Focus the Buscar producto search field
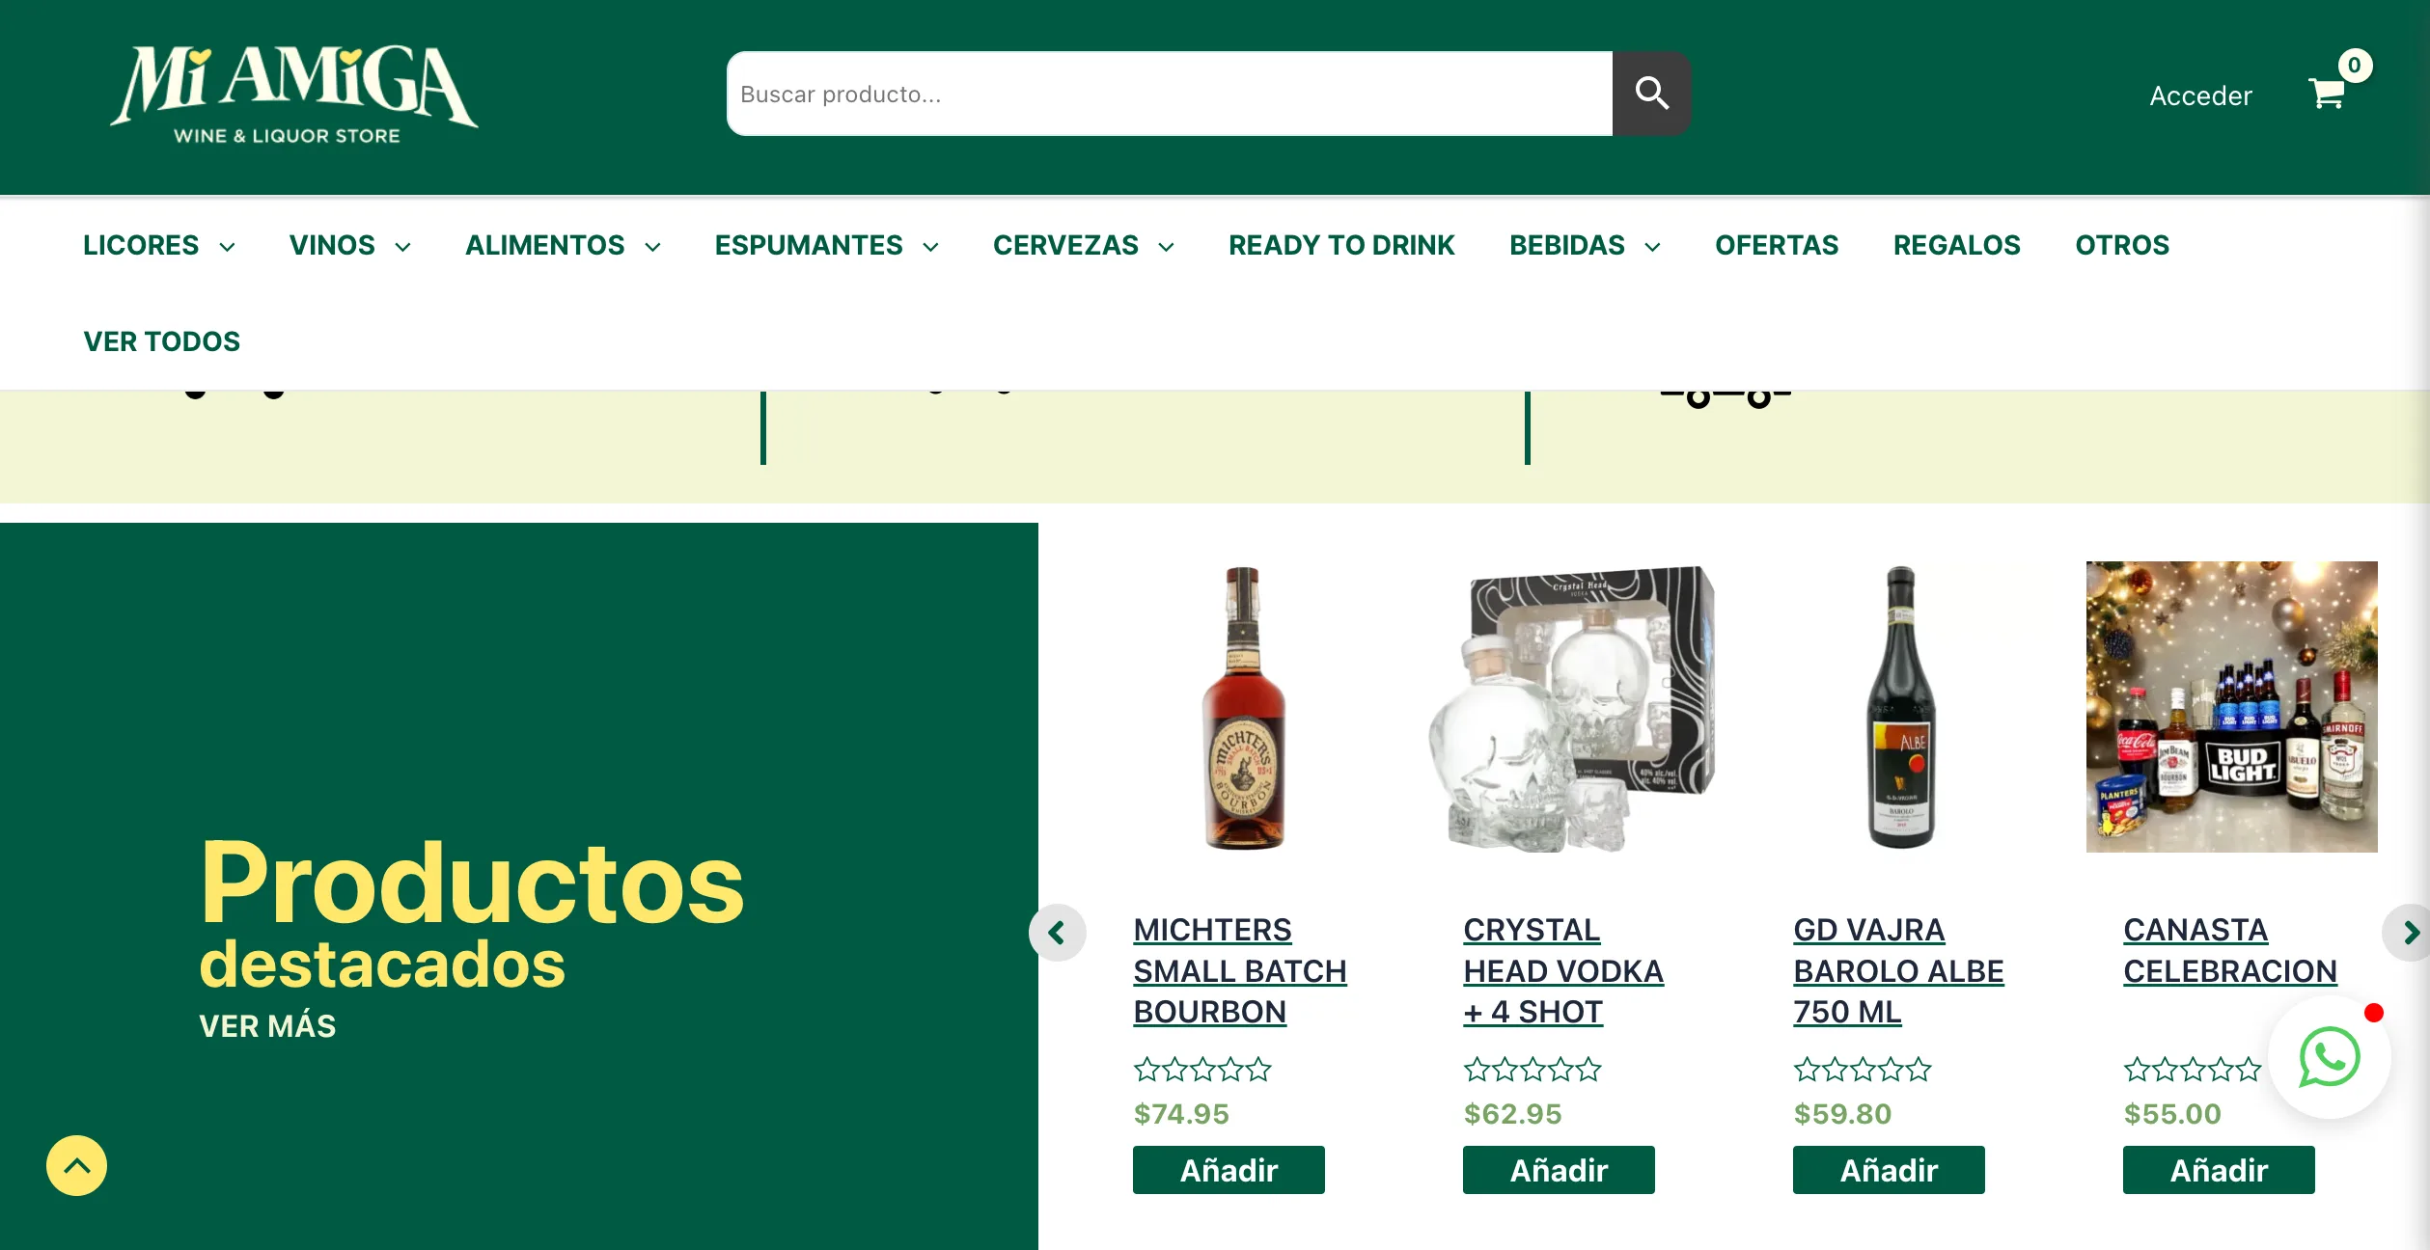Screen dimensions: 2430x1250 coord(1170,94)
